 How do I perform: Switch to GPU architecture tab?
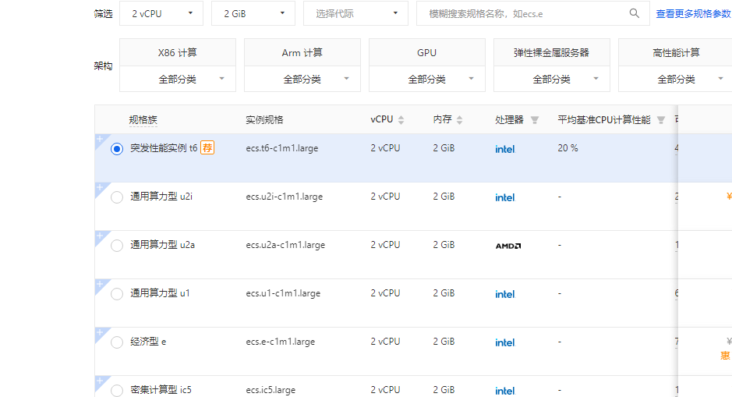(426, 52)
